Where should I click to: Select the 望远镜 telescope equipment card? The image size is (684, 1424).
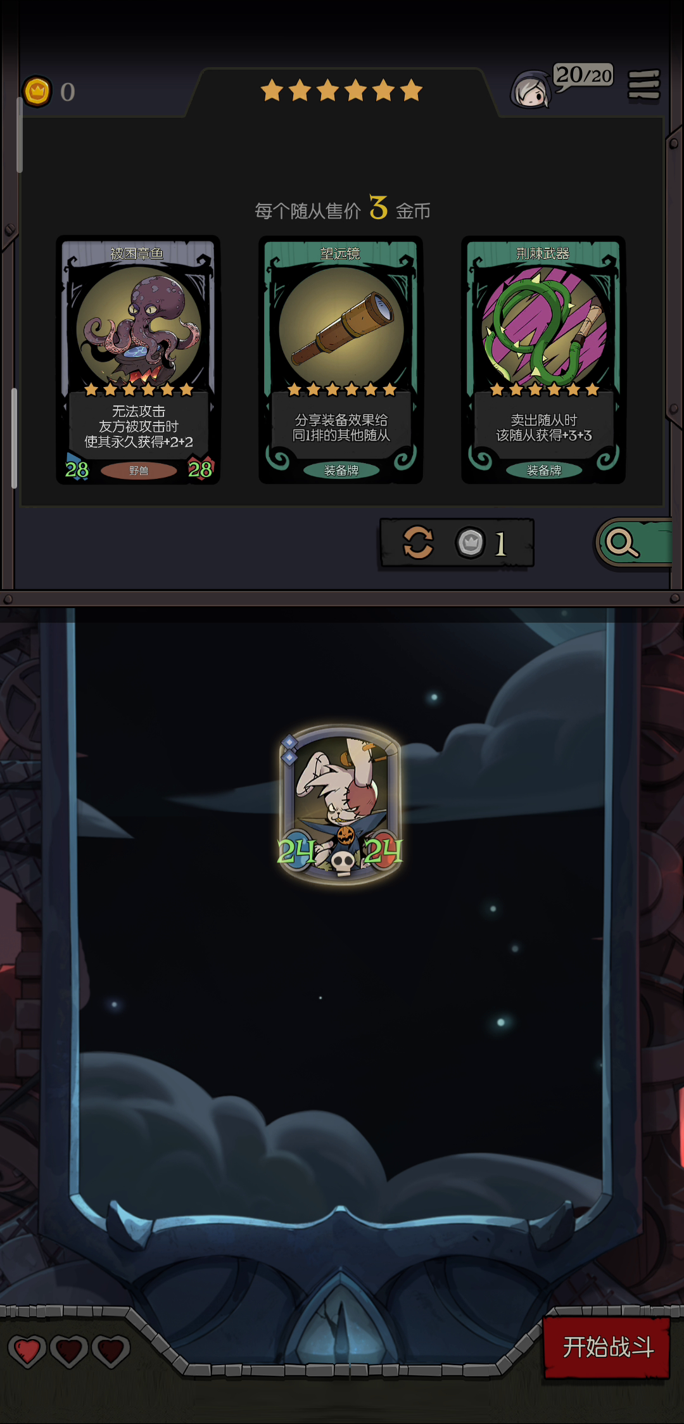[341, 360]
